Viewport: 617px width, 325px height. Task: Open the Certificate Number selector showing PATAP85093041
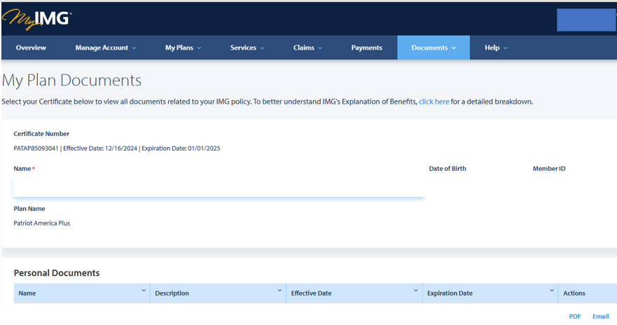[117, 148]
